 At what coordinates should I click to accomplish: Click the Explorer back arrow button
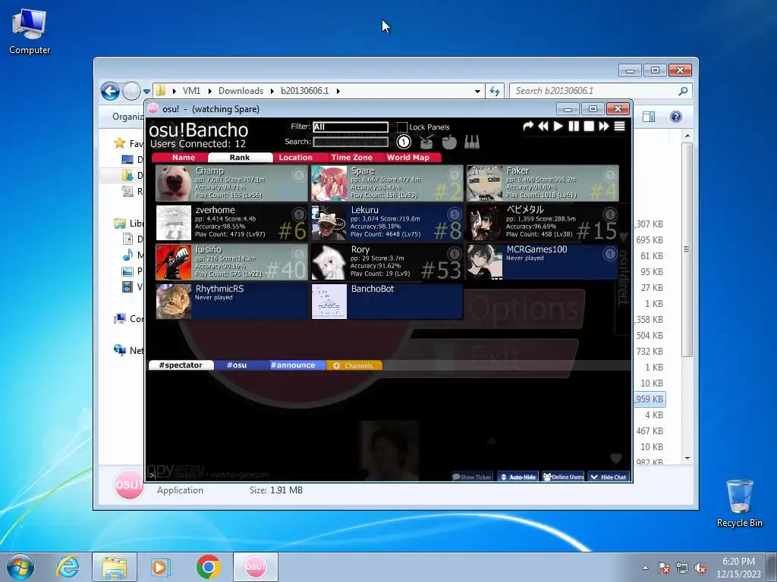pyautogui.click(x=110, y=91)
